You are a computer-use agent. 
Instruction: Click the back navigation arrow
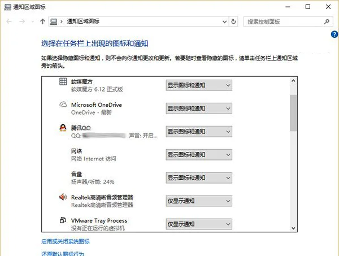coord(9,21)
